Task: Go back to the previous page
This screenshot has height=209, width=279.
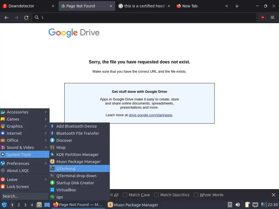Action: pyautogui.click(x=7, y=17)
